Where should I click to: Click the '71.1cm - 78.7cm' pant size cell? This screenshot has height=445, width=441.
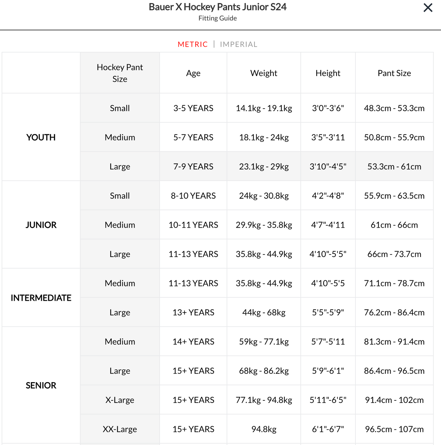click(394, 283)
